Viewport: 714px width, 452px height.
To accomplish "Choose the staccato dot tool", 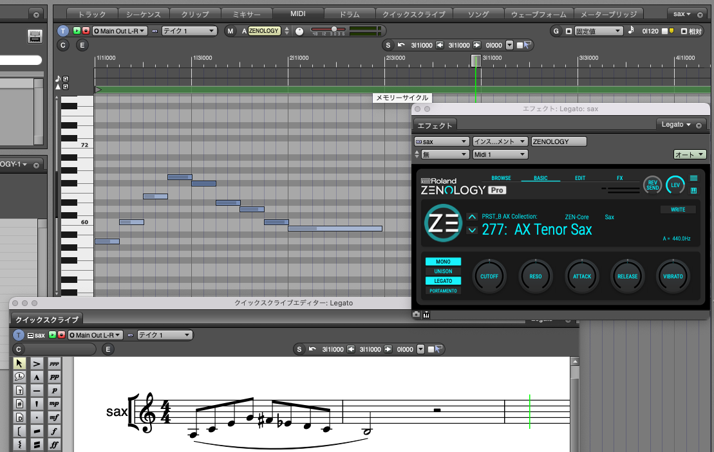I will [37, 417].
